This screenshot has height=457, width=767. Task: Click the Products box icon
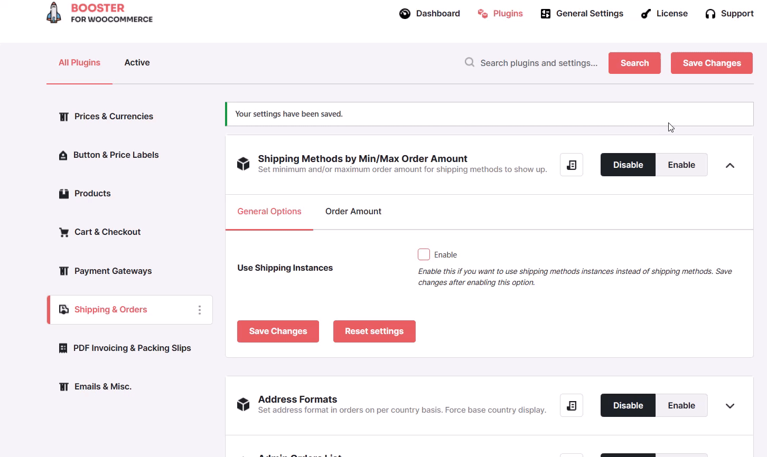coord(64,194)
